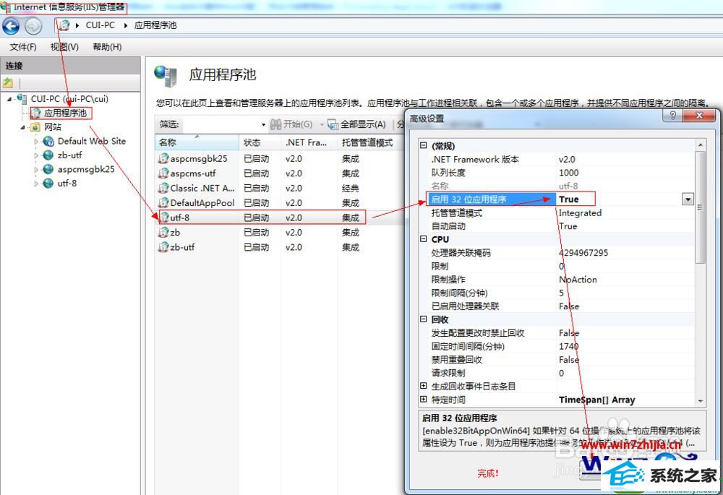Screen dimensions: 723x495
Task: Expand the 特定时间 property
Action: coord(423,399)
